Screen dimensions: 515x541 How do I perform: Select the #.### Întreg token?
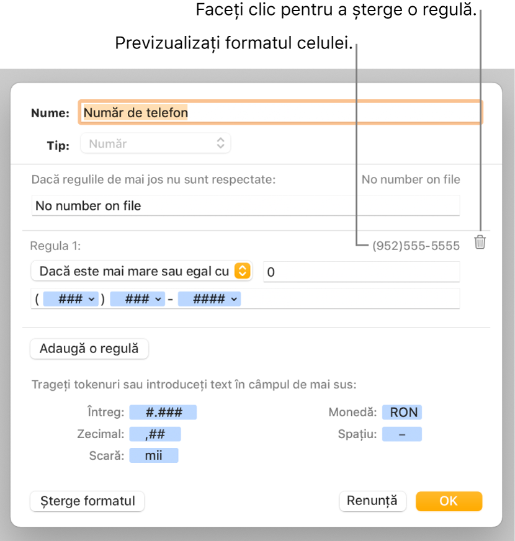click(x=163, y=412)
